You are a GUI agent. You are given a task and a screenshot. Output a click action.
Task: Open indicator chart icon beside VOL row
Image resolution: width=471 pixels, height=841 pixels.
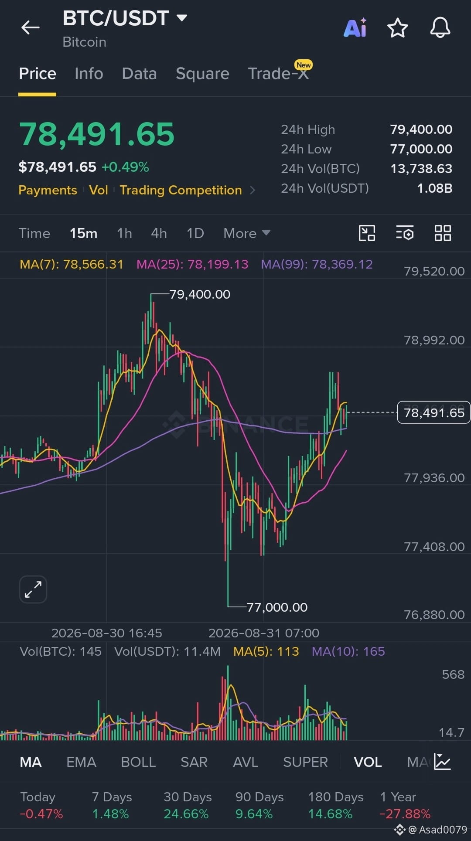click(442, 762)
